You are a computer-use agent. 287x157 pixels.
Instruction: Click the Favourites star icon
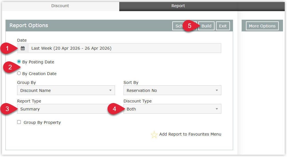[x=154, y=135]
